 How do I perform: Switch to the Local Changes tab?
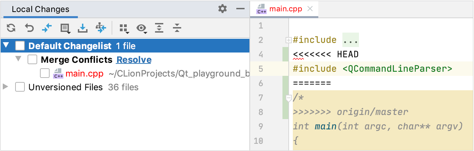click(x=41, y=9)
